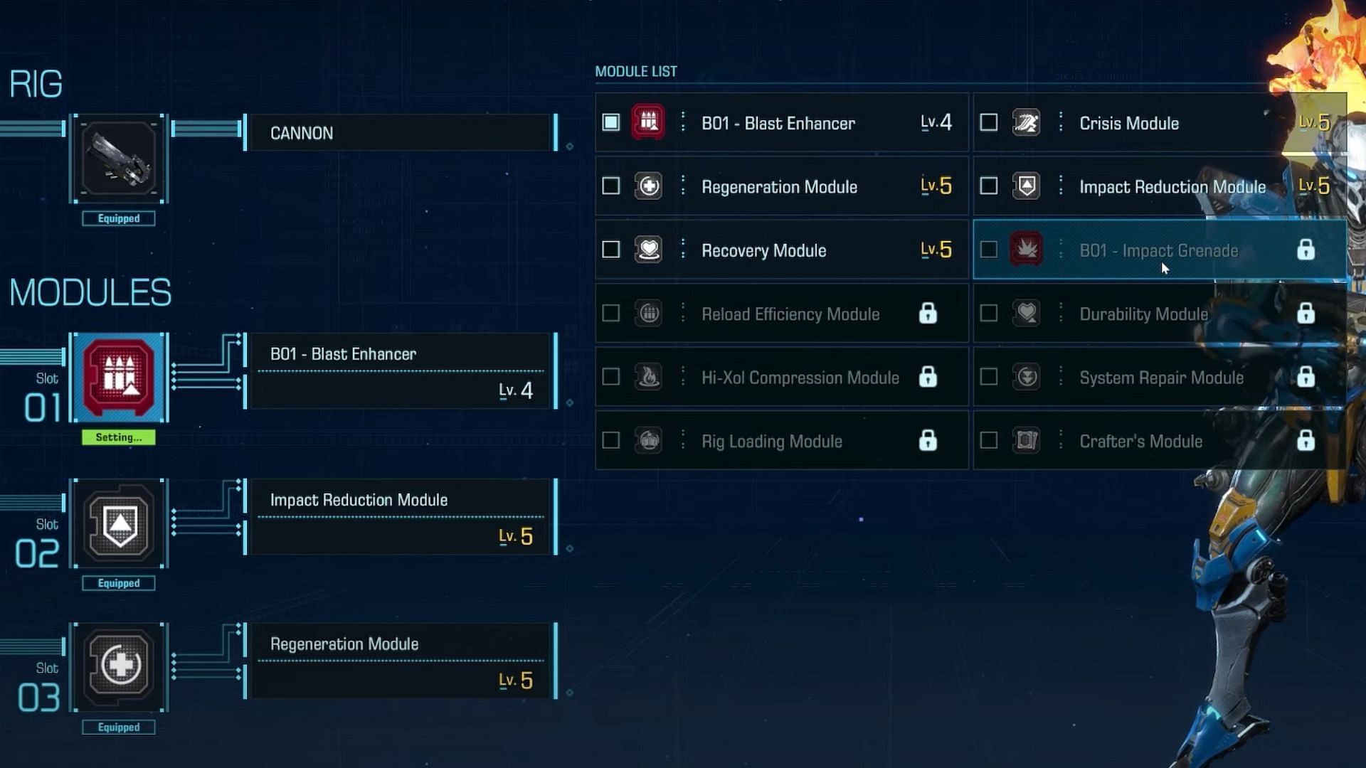Toggle checkbox for Recovery Module
The image size is (1366, 768).
click(x=610, y=250)
